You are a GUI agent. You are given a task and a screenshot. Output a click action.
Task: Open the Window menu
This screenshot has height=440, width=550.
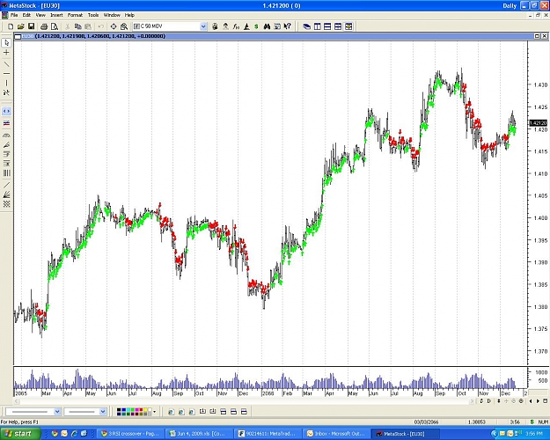[x=112, y=15]
